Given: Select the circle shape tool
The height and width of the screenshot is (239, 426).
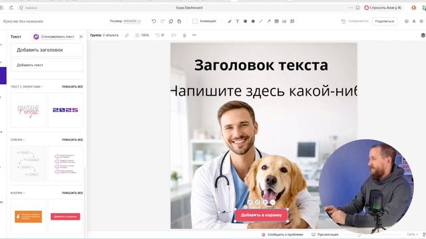Looking at the screenshot, I should pyautogui.click(x=253, y=21).
